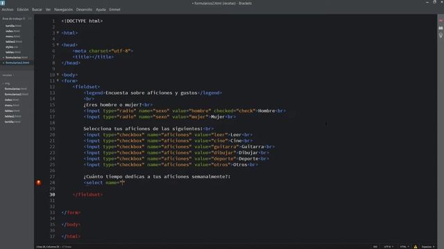
Task: Open the yellow warning lint indicator
Action: (416, 246)
